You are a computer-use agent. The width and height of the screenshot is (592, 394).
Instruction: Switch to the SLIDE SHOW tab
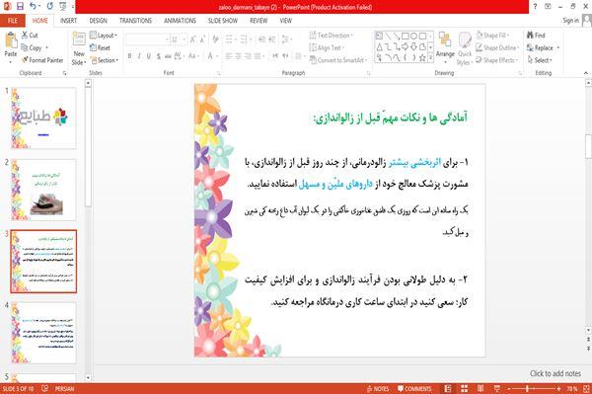coord(223,21)
